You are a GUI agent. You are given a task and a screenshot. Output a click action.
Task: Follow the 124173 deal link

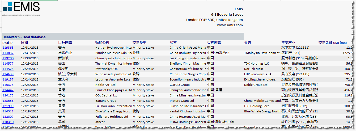point(8,95)
